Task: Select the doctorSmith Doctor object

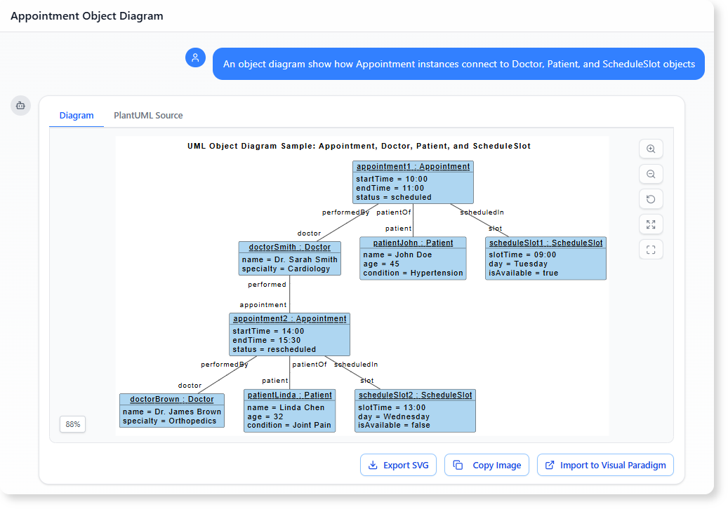Action: coord(290,259)
